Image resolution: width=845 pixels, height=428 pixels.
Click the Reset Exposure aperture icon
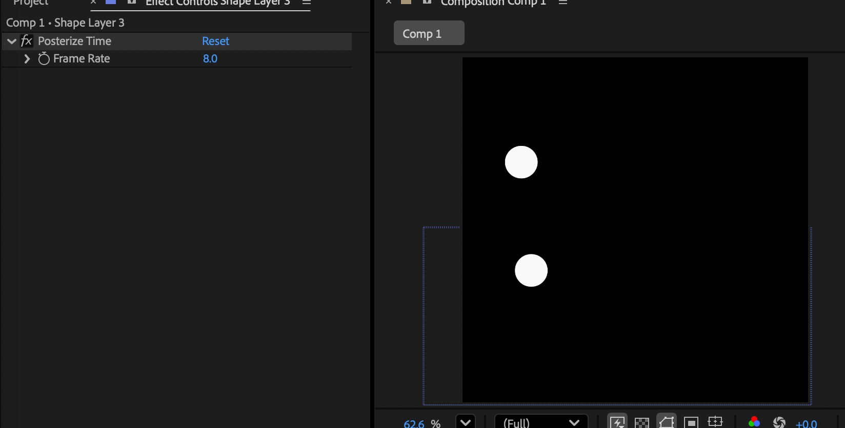click(779, 422)
